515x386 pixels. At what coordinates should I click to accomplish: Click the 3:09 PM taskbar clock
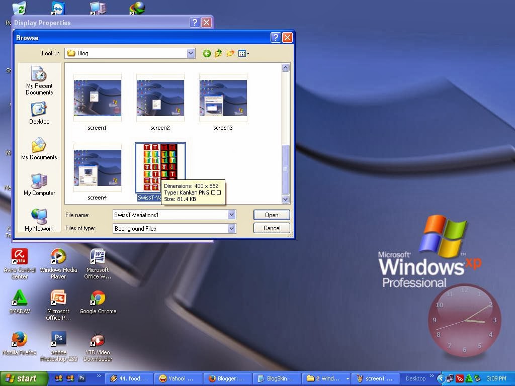click(x=496, y=378)
